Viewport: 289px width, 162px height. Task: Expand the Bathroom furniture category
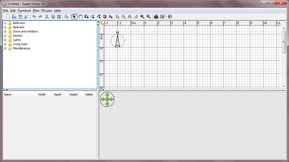[5, 23]
